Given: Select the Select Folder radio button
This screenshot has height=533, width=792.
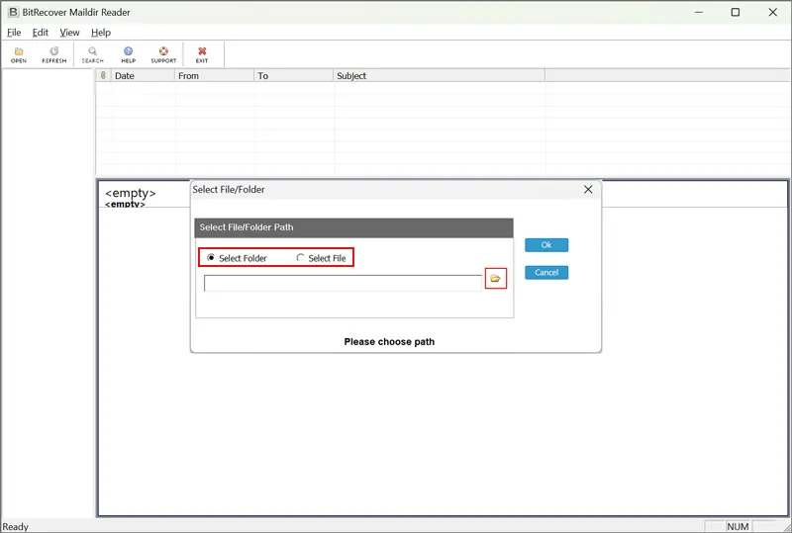Looking at the screenshot, I should (x=211, y=258).
